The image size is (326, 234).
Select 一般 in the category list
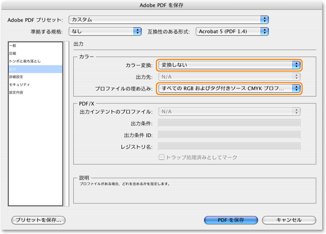point(13,46)
